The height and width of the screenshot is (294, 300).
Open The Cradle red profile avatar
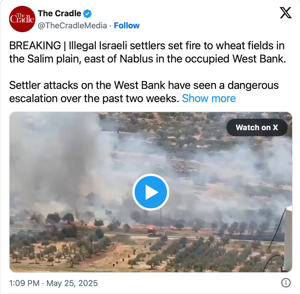pyautogui.click(x=22, y=19)
